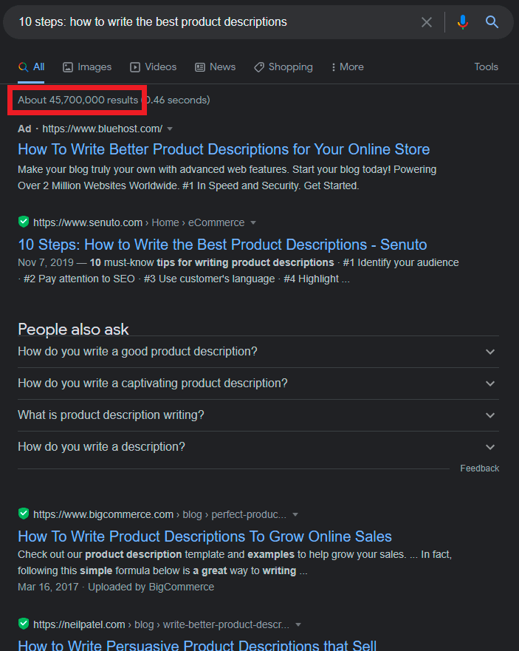Click the microphone voice search icon
The height and width of the screenshot is (651, 519).
[x=463, y=22]
